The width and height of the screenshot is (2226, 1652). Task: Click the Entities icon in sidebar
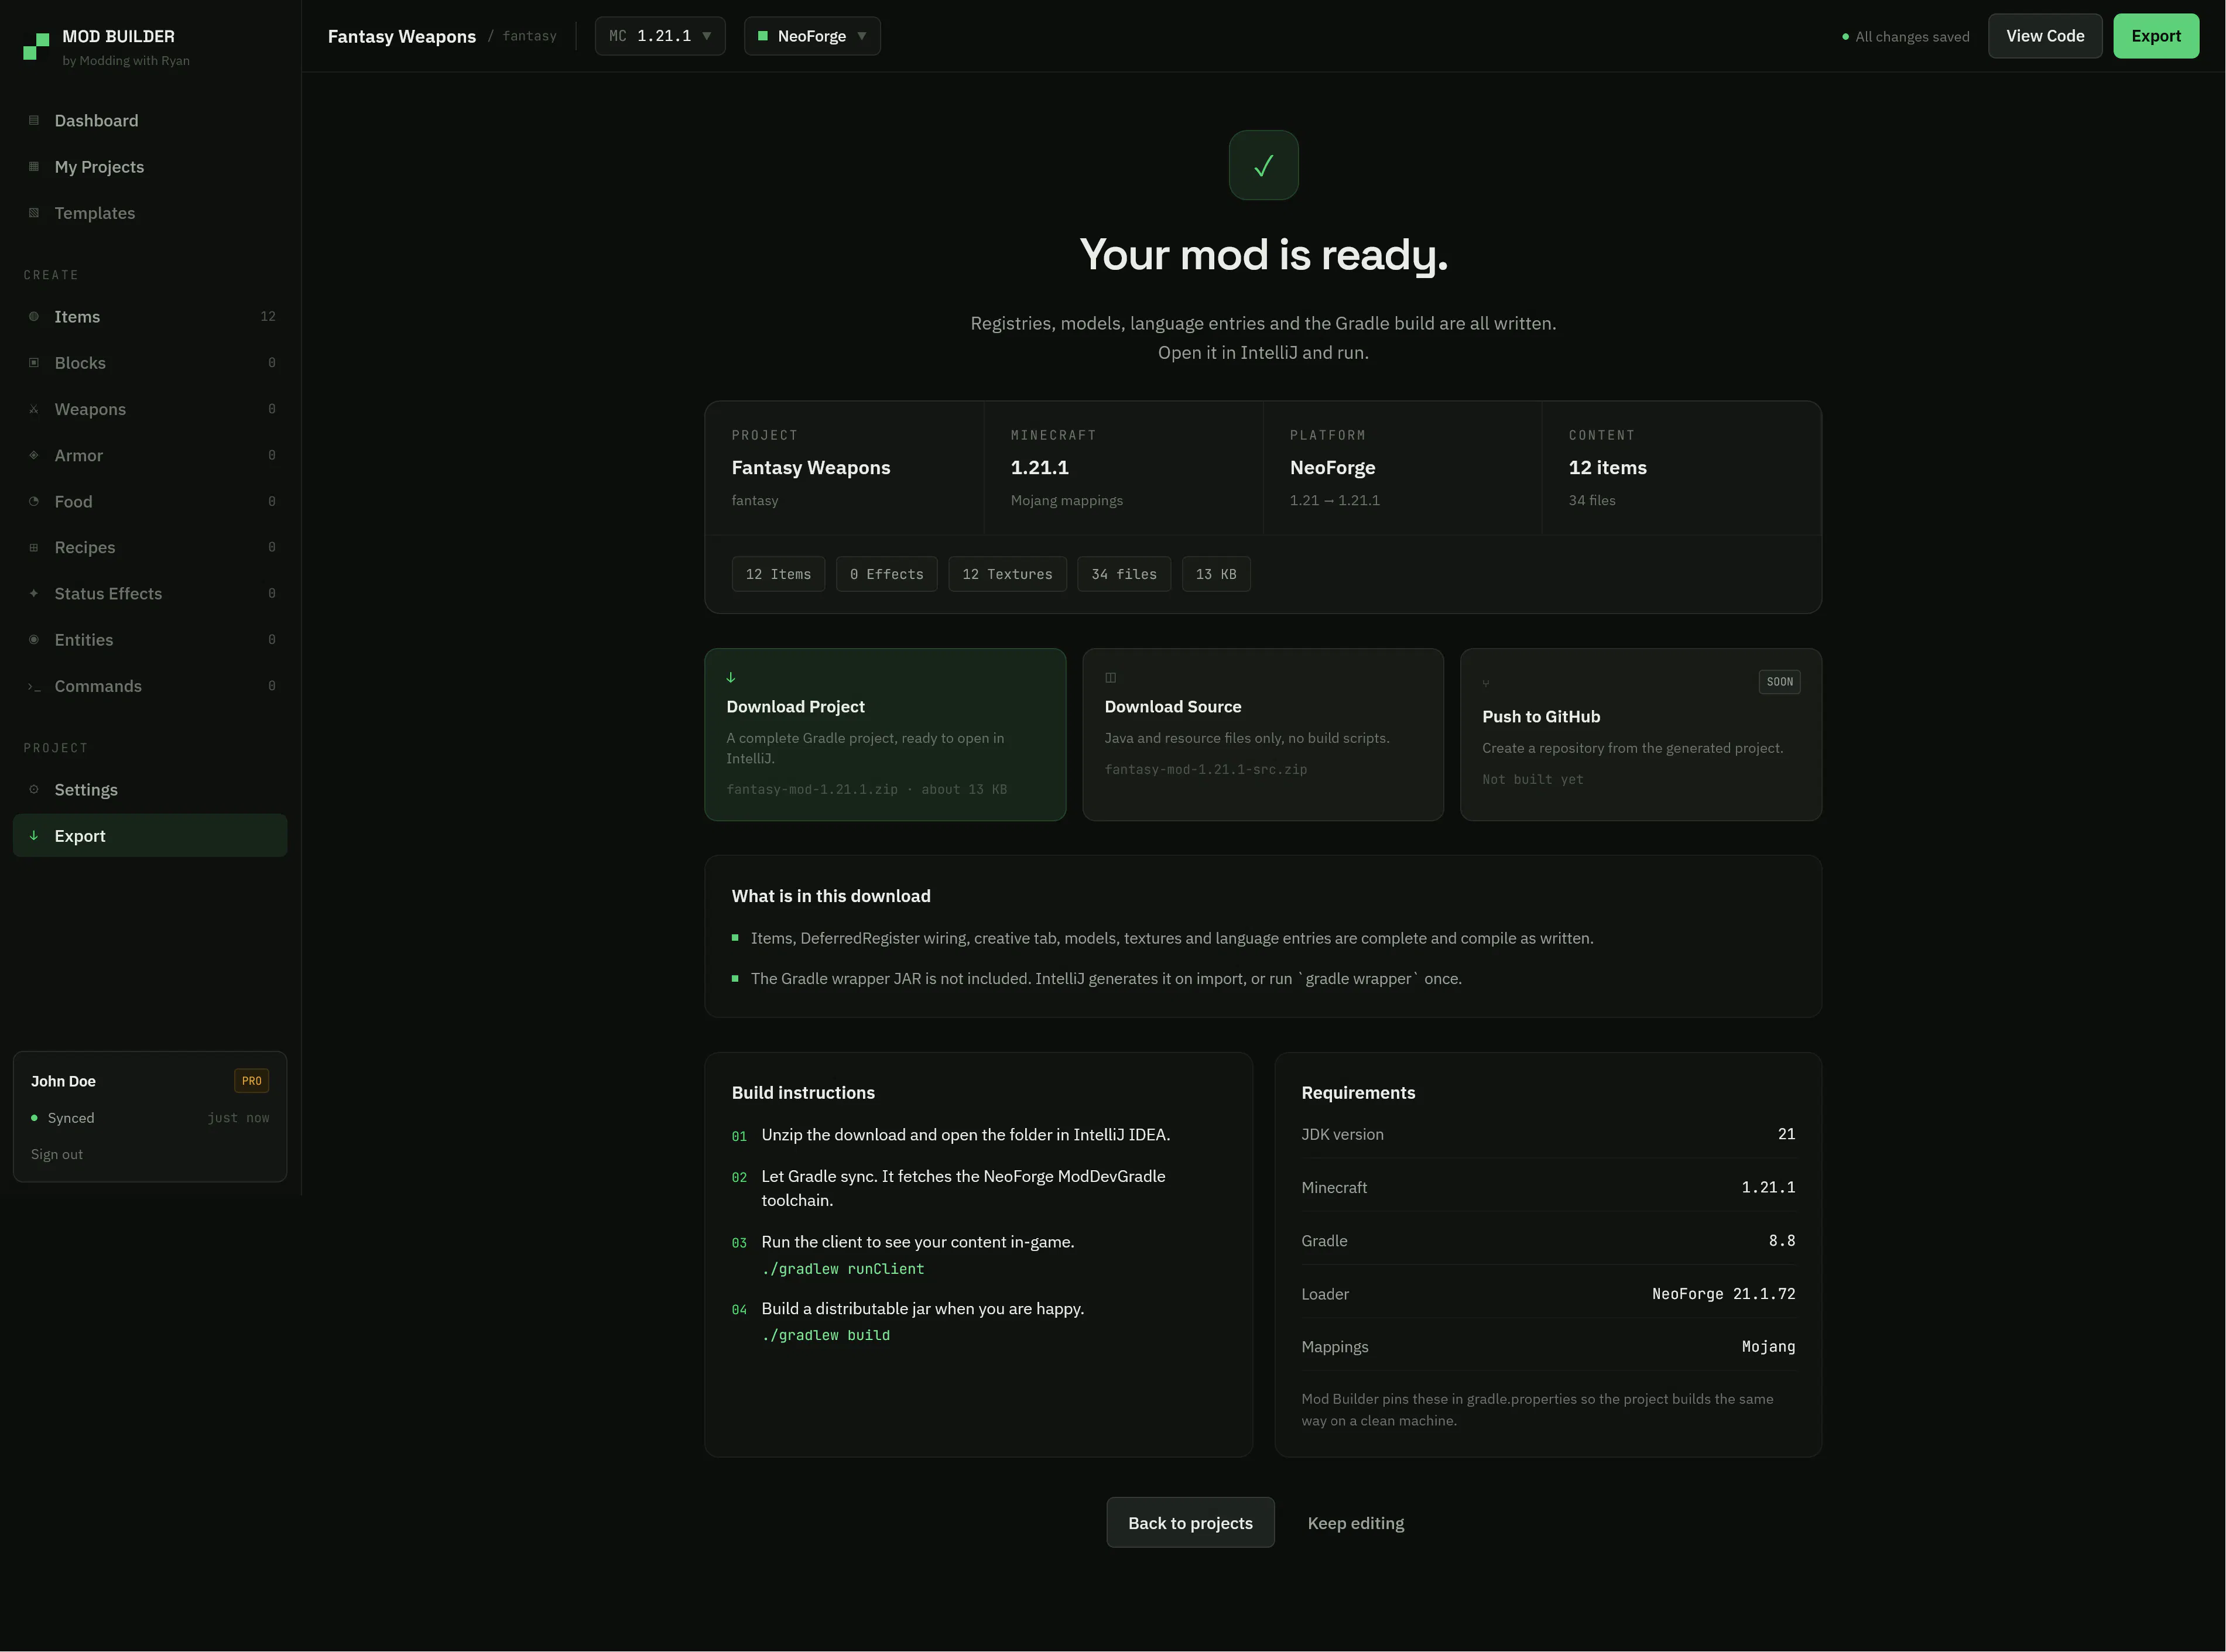(34, 639)
